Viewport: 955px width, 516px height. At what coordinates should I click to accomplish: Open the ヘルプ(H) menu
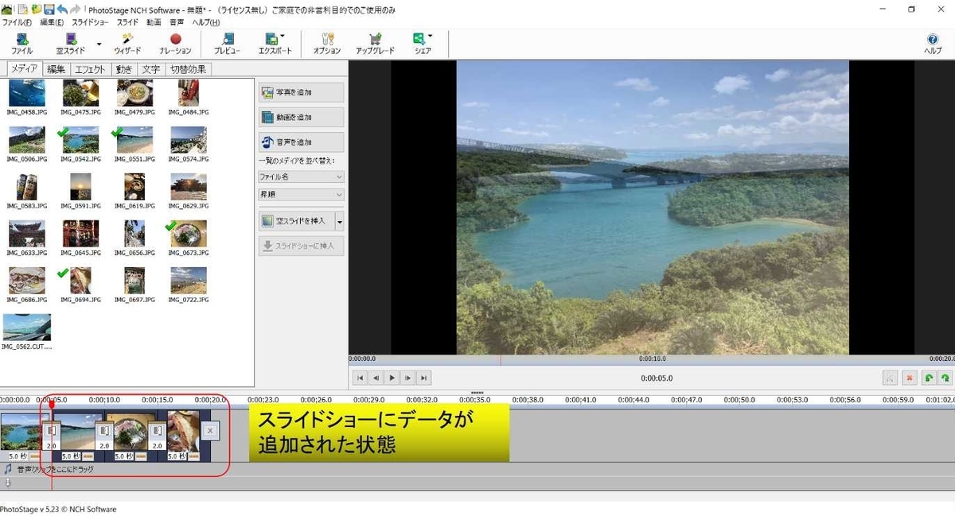click(x=206, y=22)
